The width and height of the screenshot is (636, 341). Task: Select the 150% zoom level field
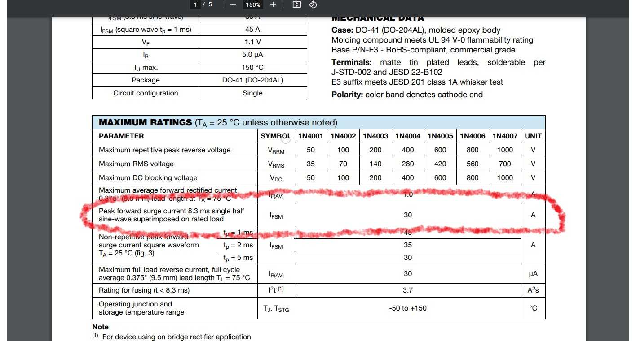pos(253,4)
